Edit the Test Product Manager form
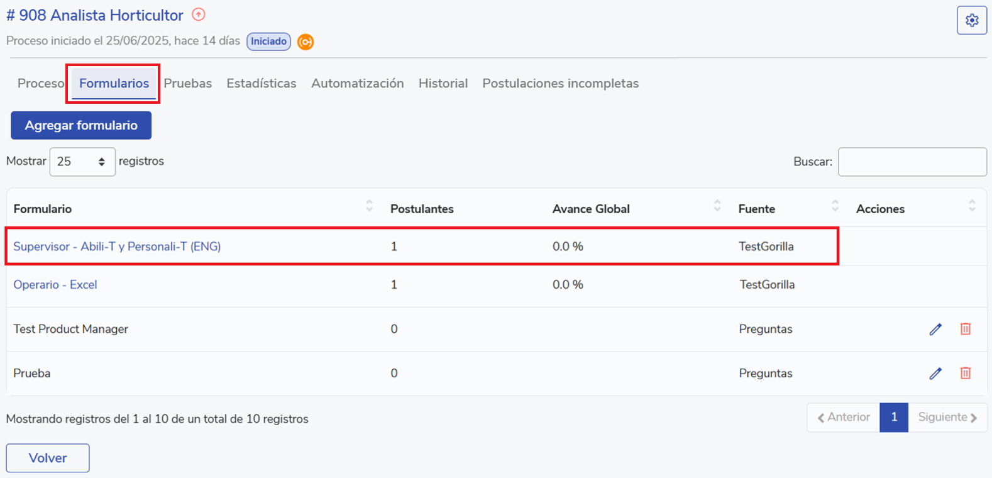Image resolution: width=992 pixels, height=478 pixels. (935, 329)
